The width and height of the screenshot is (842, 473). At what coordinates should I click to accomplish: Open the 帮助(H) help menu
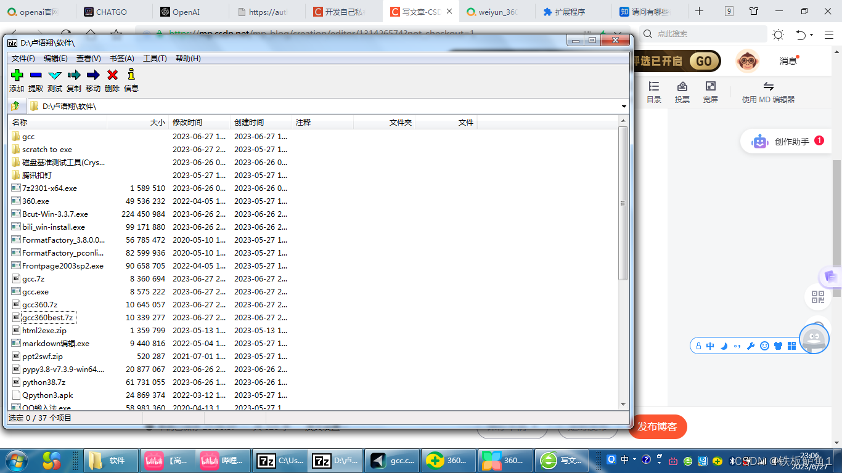pyautogui.click(x=188, y=59)
